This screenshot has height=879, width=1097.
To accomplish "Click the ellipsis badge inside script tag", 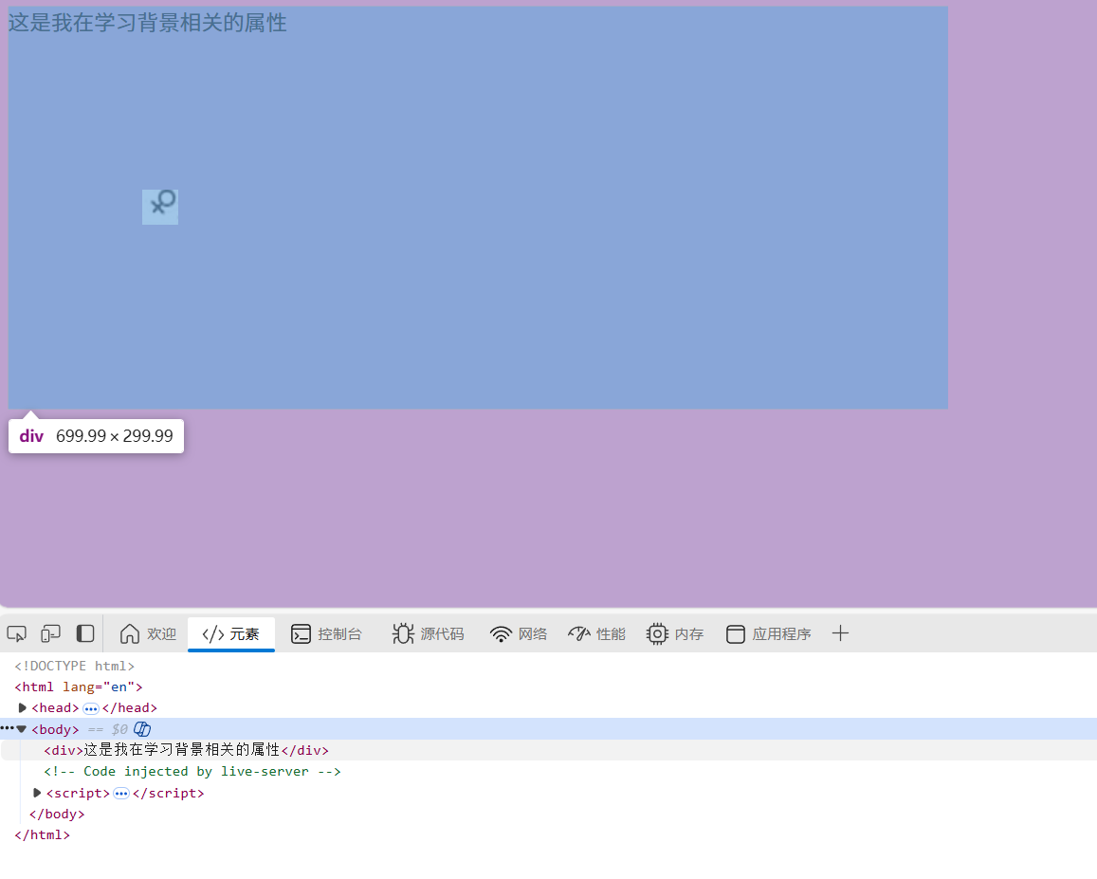I will point(121,794).
